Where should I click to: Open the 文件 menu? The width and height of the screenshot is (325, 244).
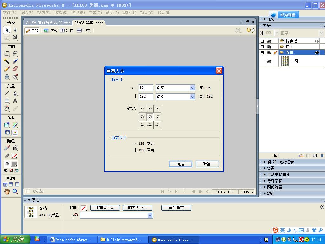click(10, 13)
